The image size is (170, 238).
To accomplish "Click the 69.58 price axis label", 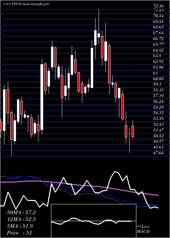I will [x=158, y=21].
